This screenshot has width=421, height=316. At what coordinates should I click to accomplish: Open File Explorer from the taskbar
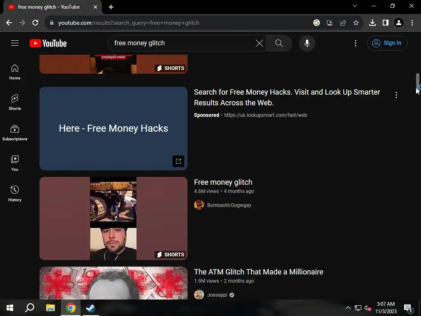pos(50,308)
